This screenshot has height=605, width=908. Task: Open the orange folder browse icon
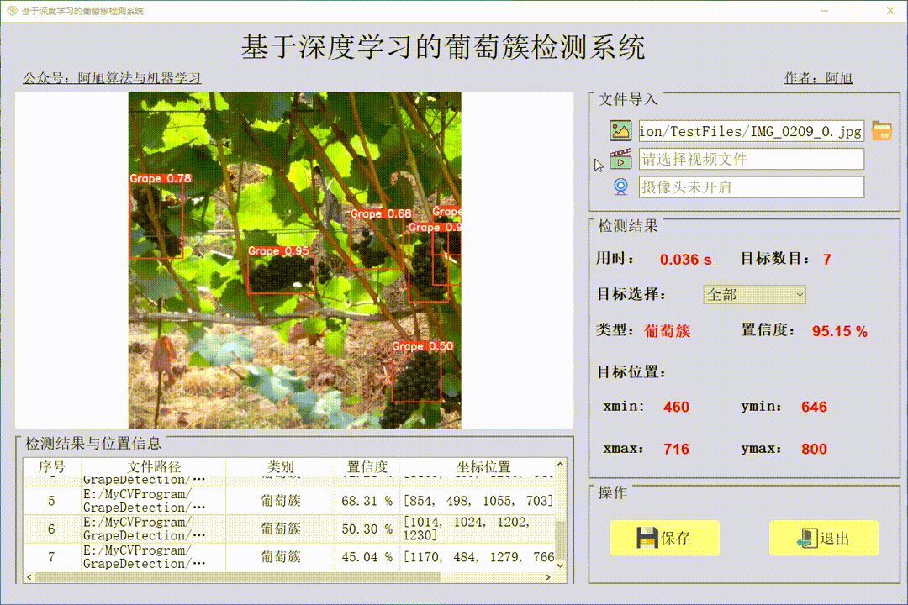click(x=881, y=130)
